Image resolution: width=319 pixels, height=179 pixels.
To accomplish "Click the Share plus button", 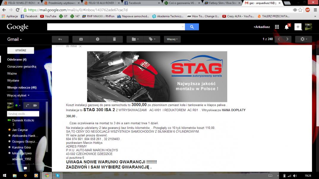I will pyautogui.click(x=298, y=27).
